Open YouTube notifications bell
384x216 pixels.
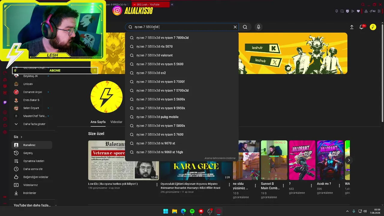tap(361, 27)
